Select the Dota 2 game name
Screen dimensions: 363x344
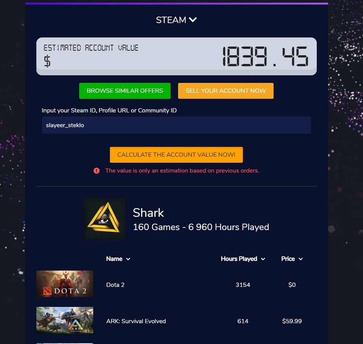coord(115,285)
